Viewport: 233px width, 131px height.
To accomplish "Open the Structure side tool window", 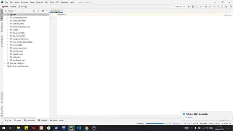I will click(x=2, y=98).
